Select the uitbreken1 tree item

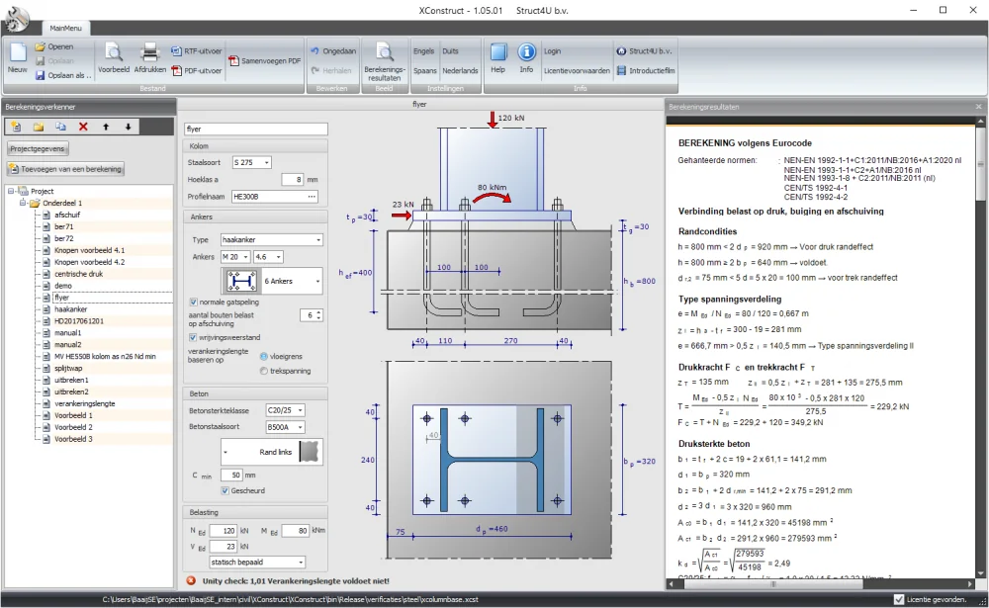(x=71, y=380)
